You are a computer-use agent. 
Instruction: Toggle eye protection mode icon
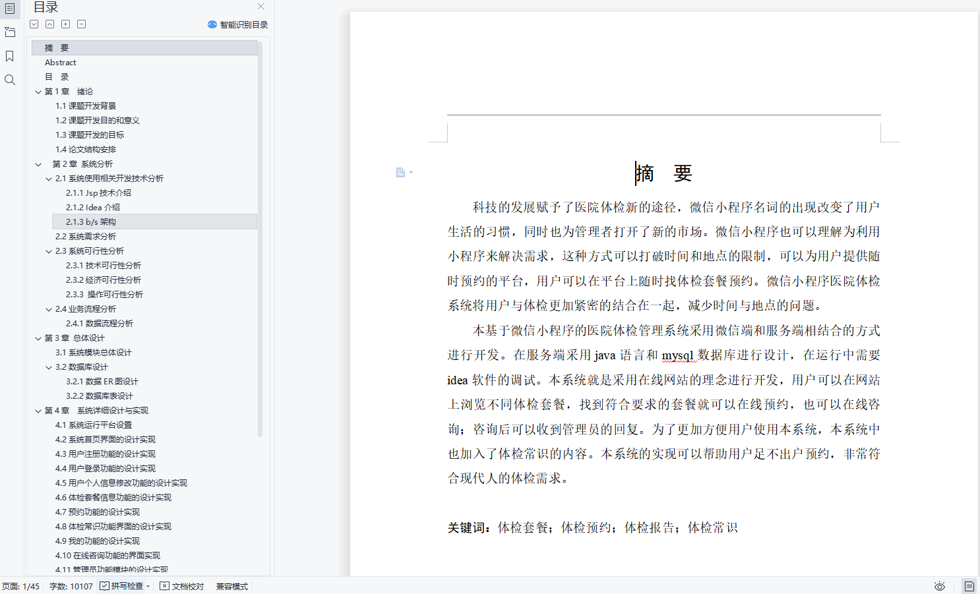(x=940, y=586)
